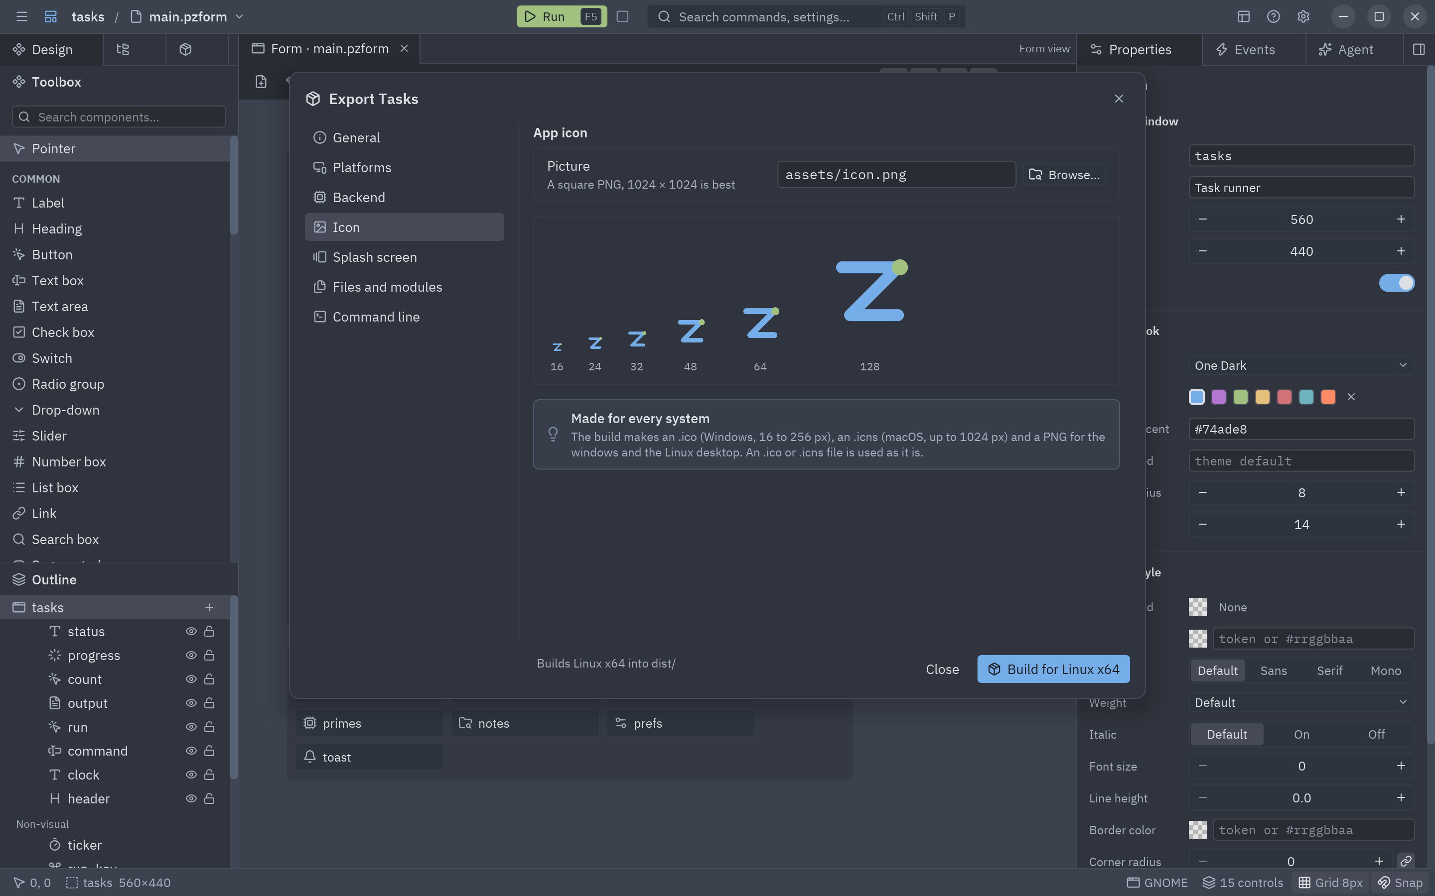Open the main.pzform file dropdown chevron

coord(240,16)
